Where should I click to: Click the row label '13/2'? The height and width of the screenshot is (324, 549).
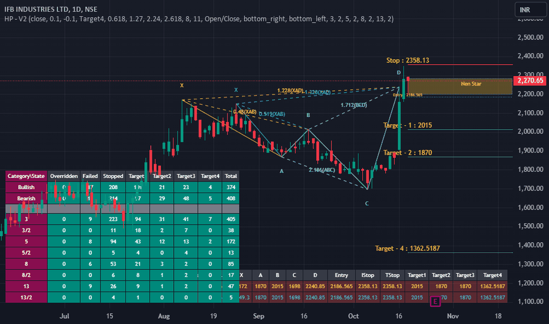27,297
